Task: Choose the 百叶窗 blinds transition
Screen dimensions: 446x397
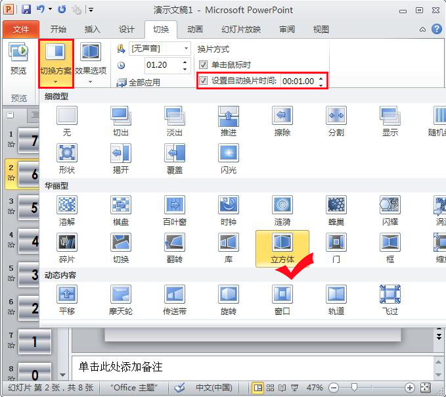Action: (175, 211)
